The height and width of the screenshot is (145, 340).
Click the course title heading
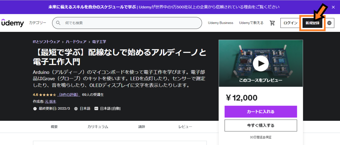(x=120, y=57)
